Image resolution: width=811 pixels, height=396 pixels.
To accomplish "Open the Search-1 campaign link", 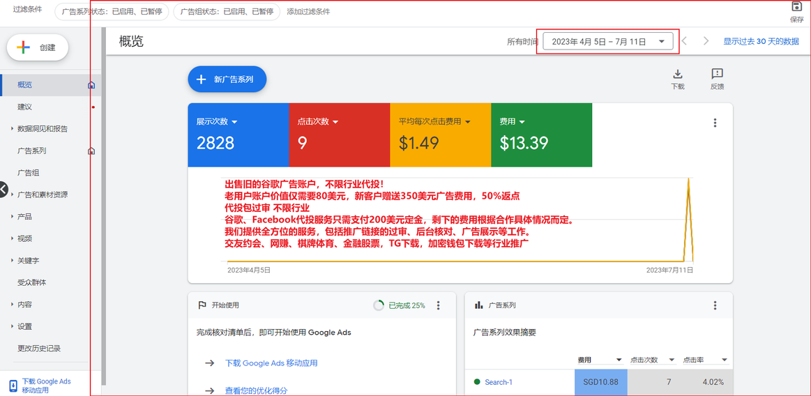I will pos(499,382).
